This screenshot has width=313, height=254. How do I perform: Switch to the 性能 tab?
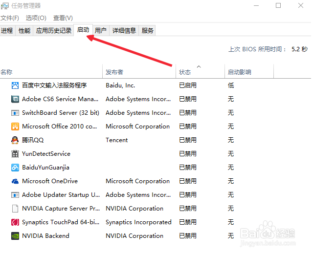coord(24,30)
